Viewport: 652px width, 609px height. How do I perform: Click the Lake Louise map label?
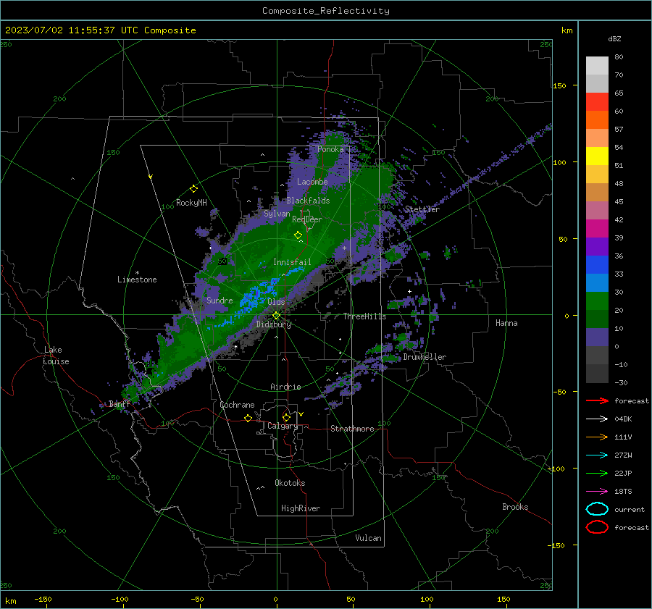tap(56, 356)
